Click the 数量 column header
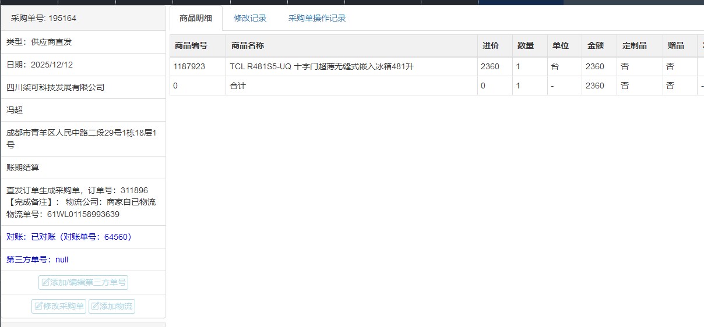The width and height of the screenshot is (704, 327). (x=525, y=46)
